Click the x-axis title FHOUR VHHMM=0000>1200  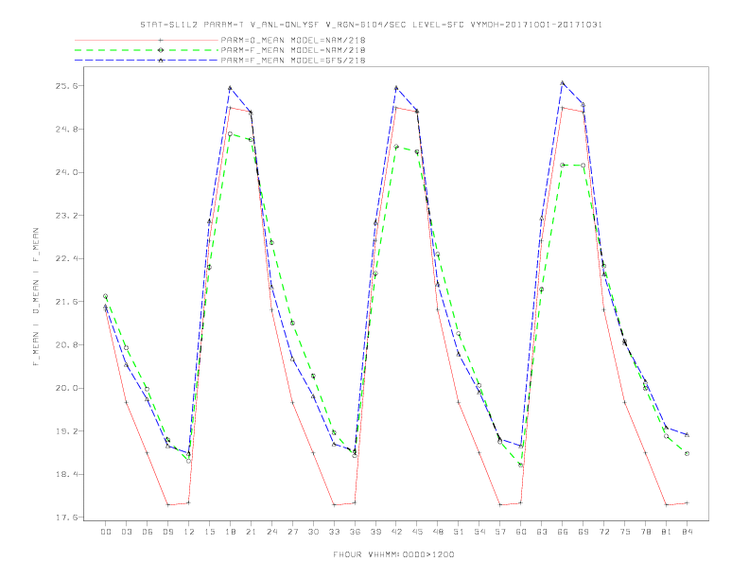tap(393, 554)
